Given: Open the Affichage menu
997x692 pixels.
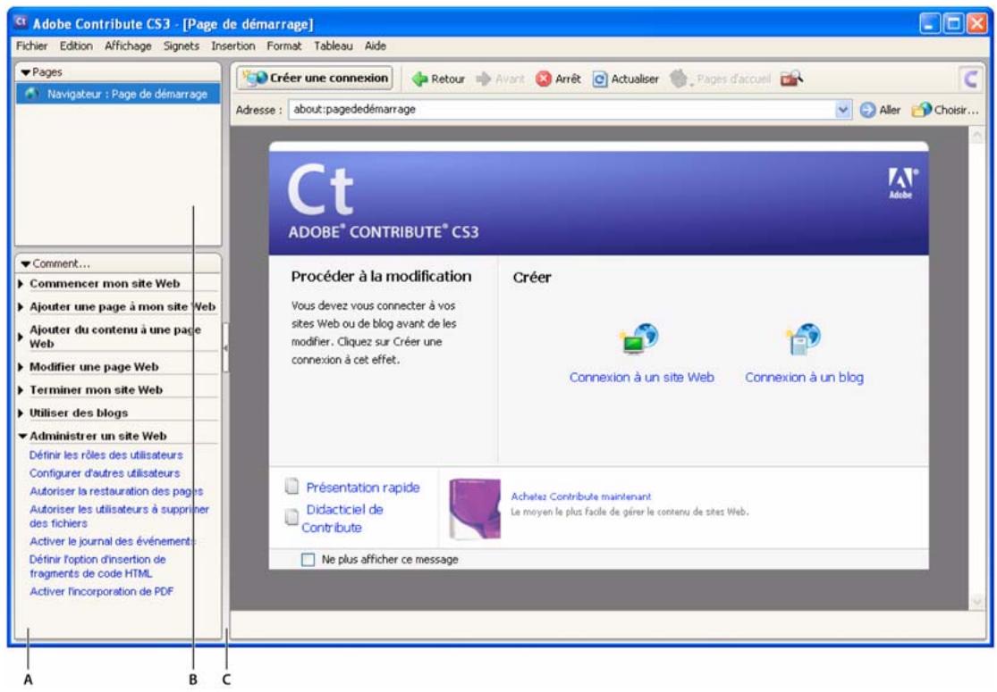Looking at the screenshot, I should [128, 46].
